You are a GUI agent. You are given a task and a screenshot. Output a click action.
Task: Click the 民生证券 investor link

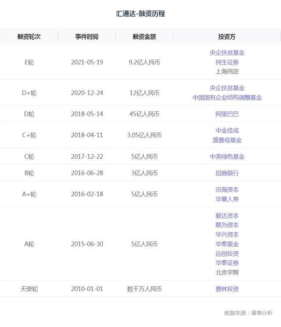coord(227,62)
